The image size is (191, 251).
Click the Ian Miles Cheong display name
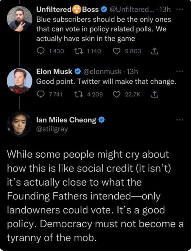[66, 120]
